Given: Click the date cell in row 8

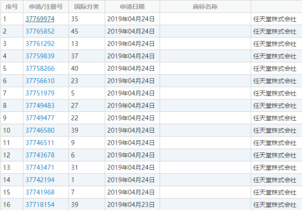Looking at the screenshot, I should click(x=132, y=106).
